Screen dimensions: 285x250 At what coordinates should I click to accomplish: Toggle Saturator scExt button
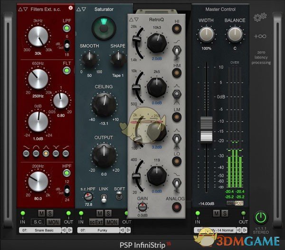[x=96, y=222]
